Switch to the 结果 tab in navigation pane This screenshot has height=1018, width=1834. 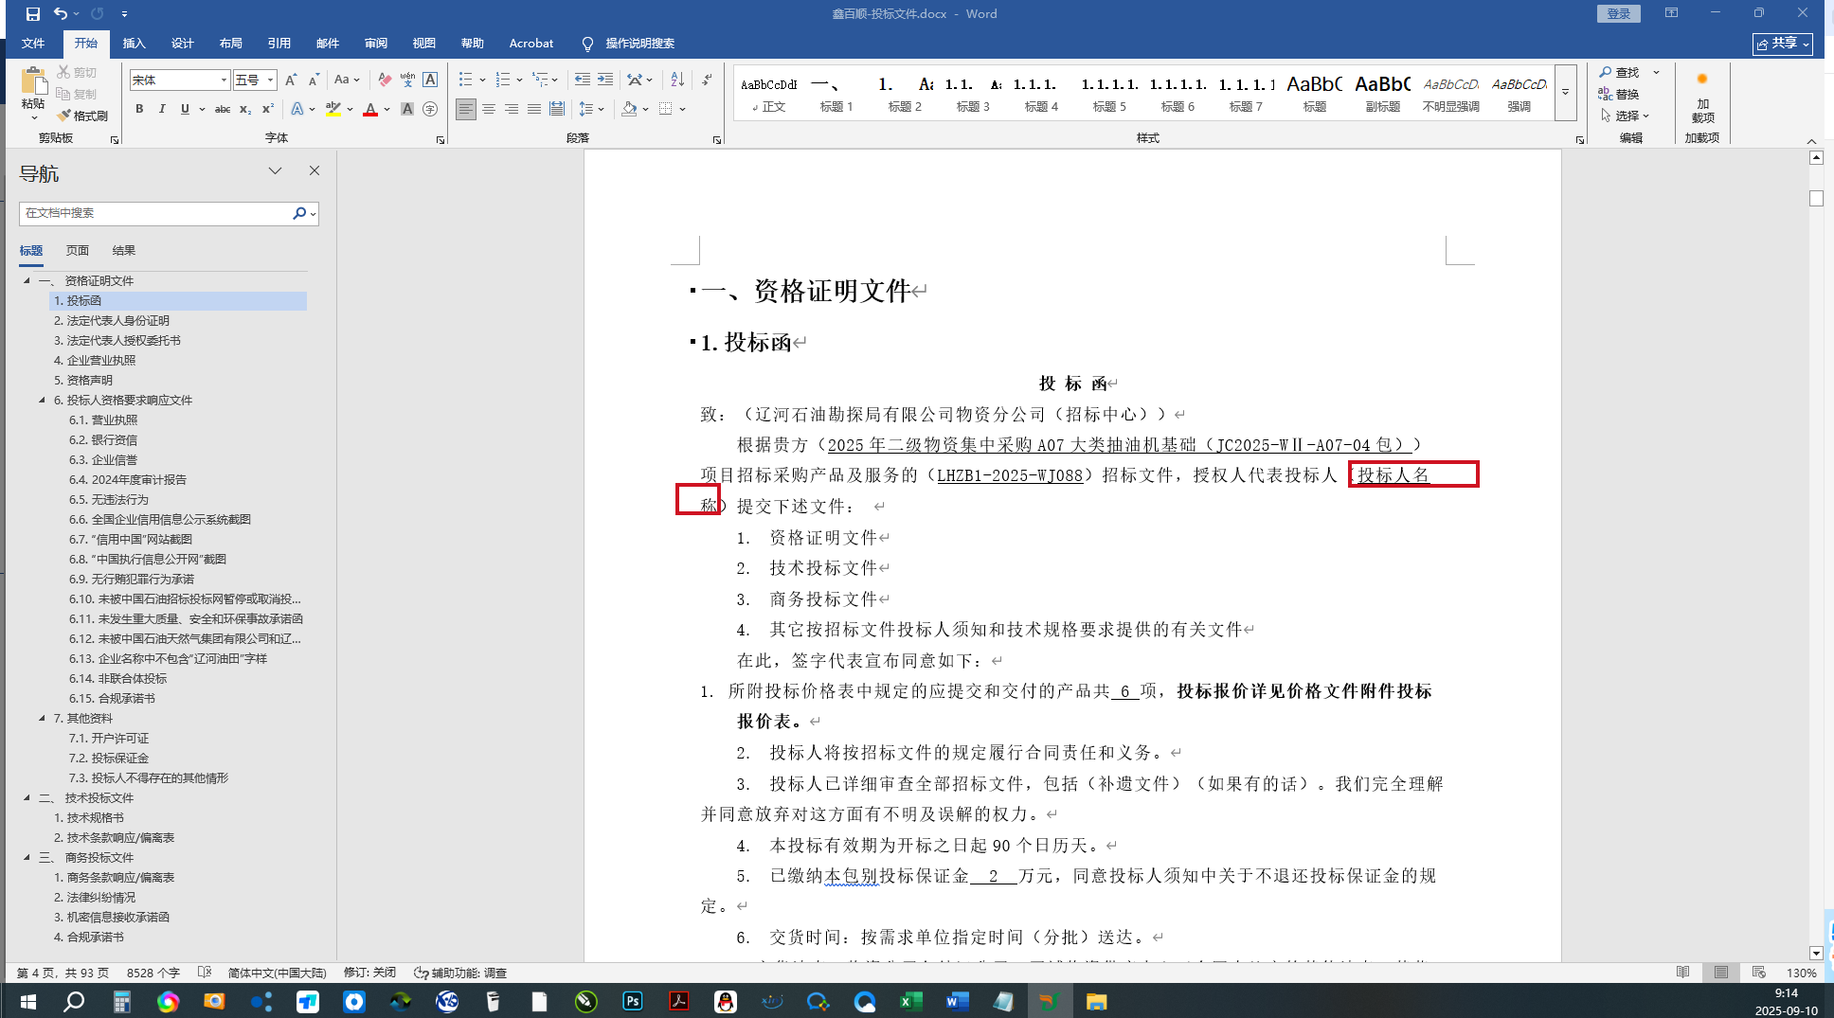pos(124,251)
